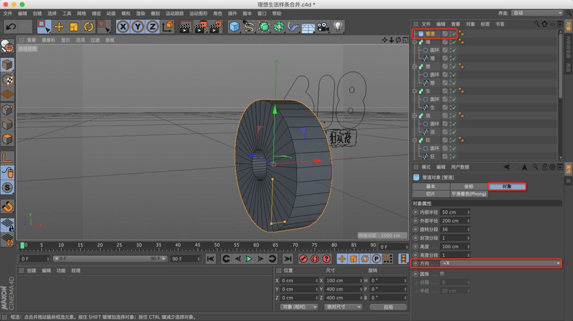
Task: Open the viewport 摄像机 menu
Action: click(49, 40)
